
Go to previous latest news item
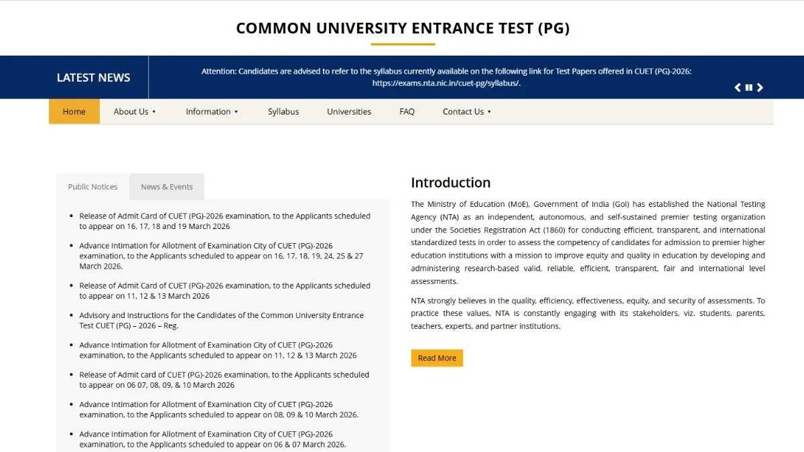coord(738,88)
